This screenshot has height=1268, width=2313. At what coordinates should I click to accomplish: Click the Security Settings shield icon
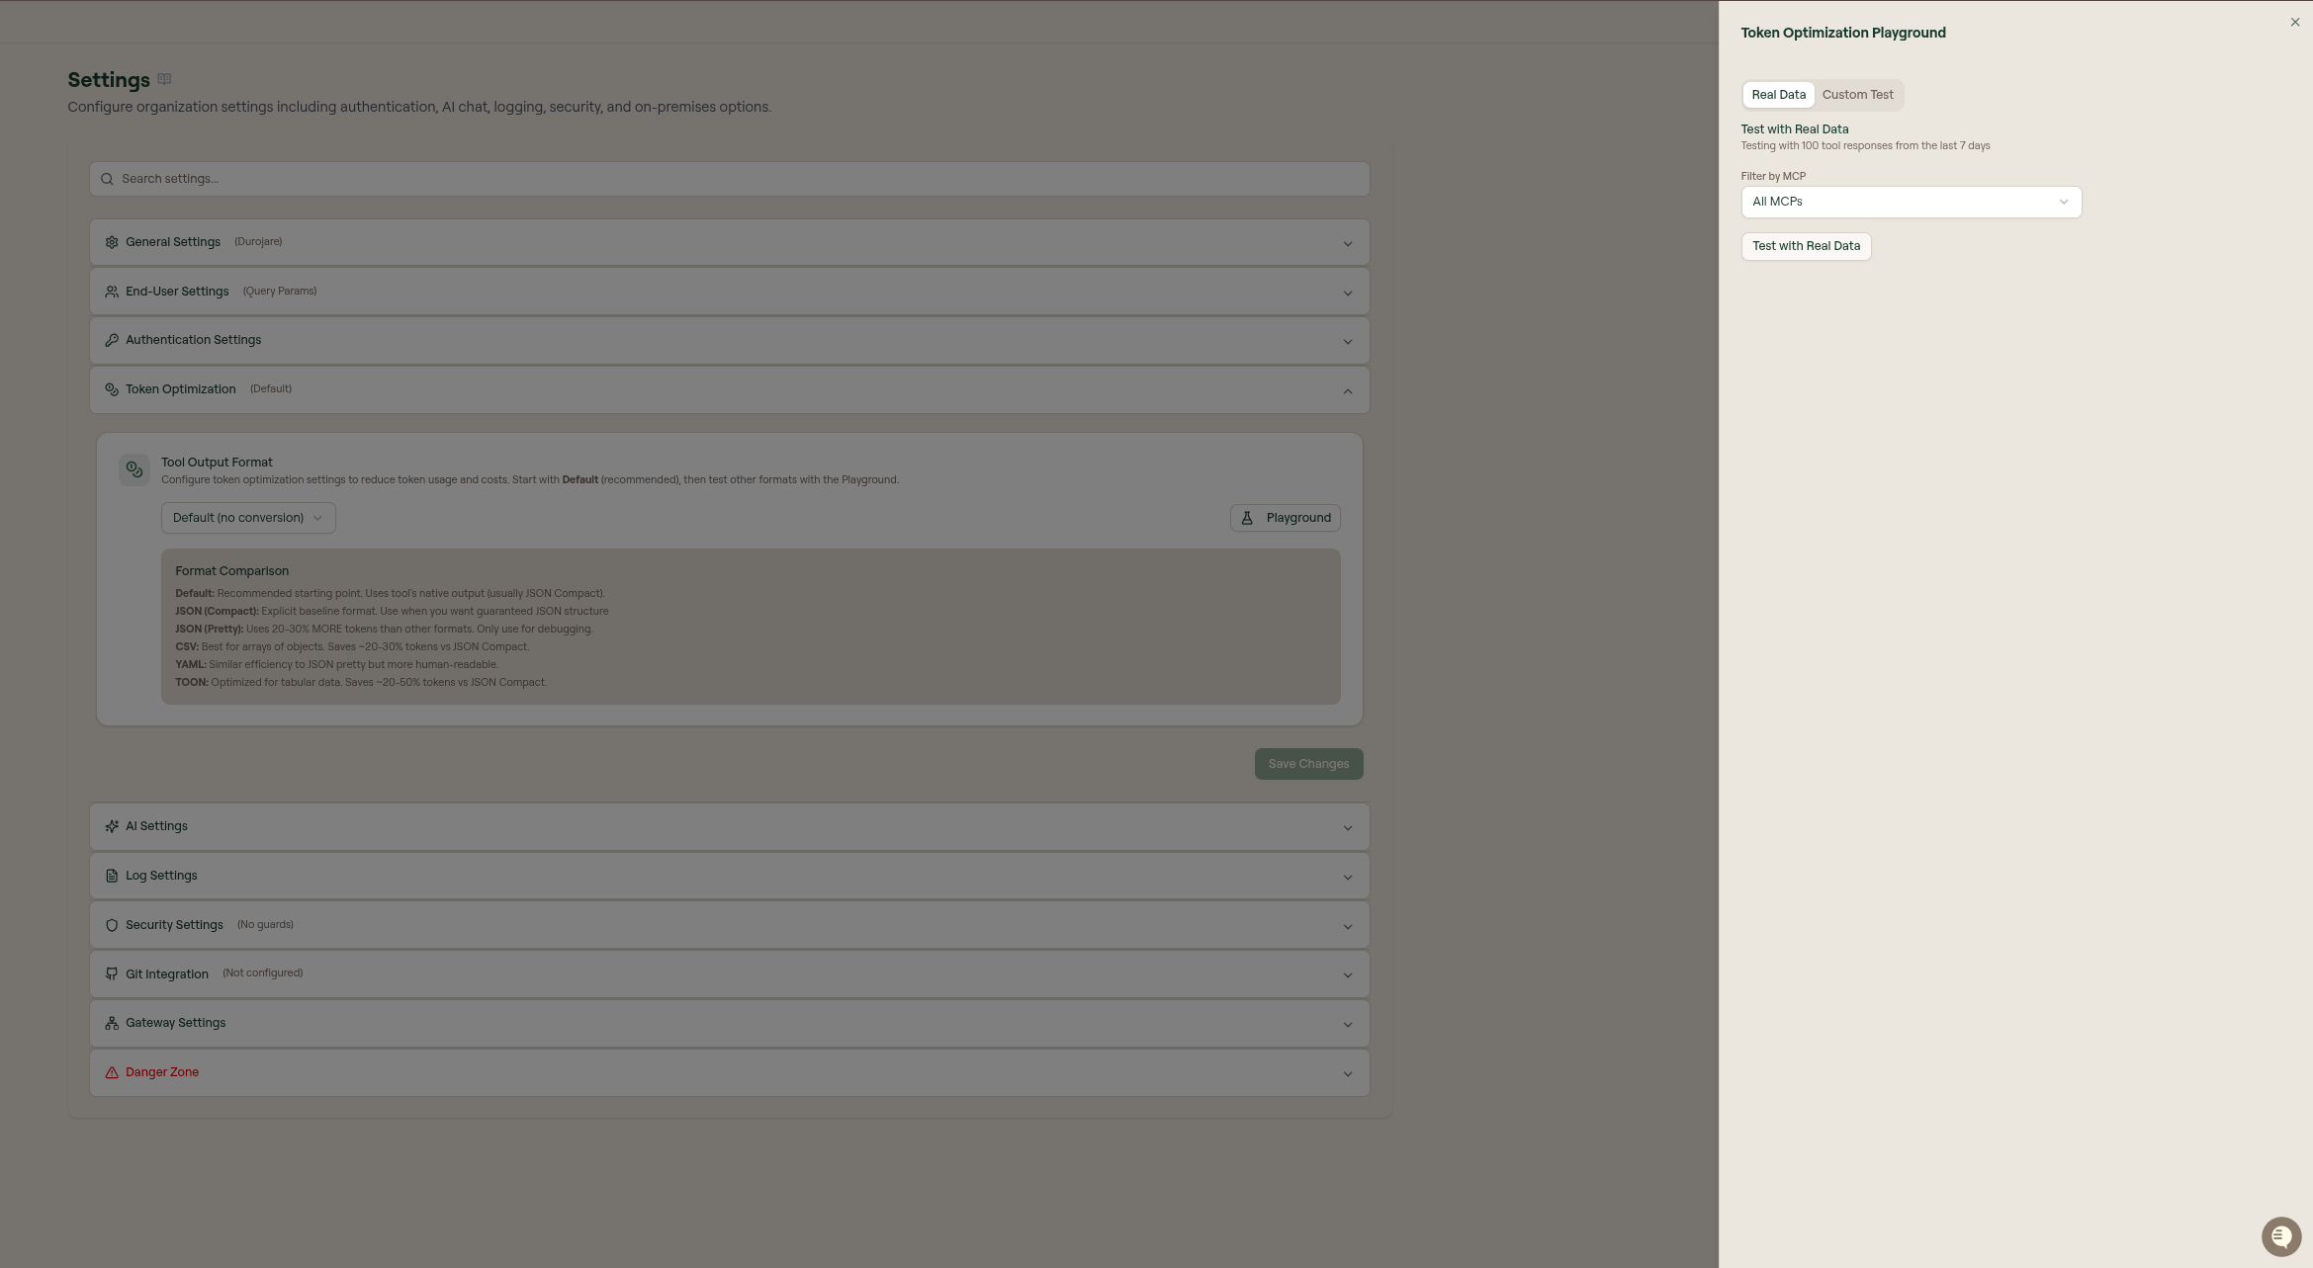[112, 925]
